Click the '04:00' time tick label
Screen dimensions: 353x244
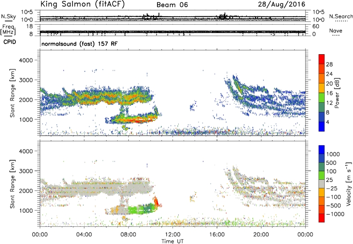click(x=84, y=234)
